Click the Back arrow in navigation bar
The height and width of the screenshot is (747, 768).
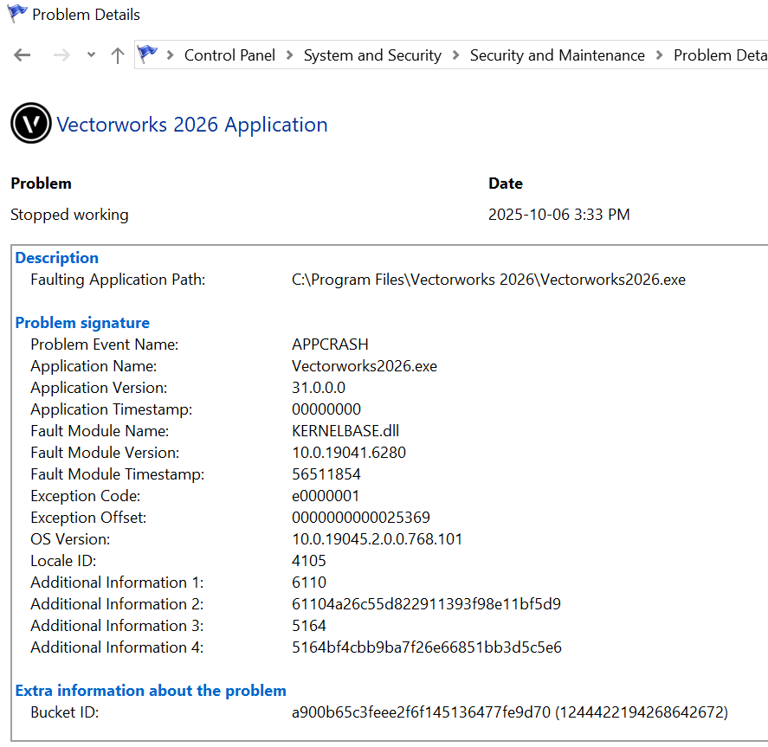(23, 55)
